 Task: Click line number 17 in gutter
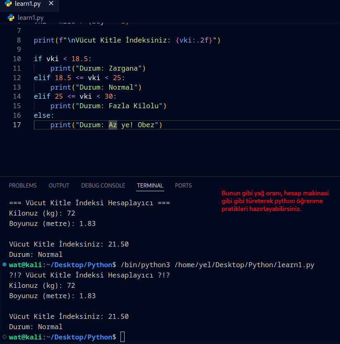17,125
